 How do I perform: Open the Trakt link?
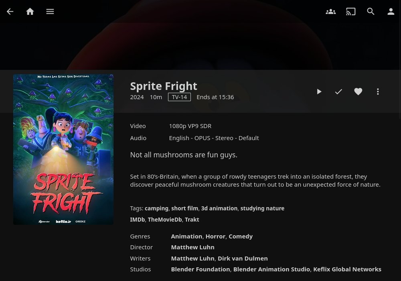point(192,220)
